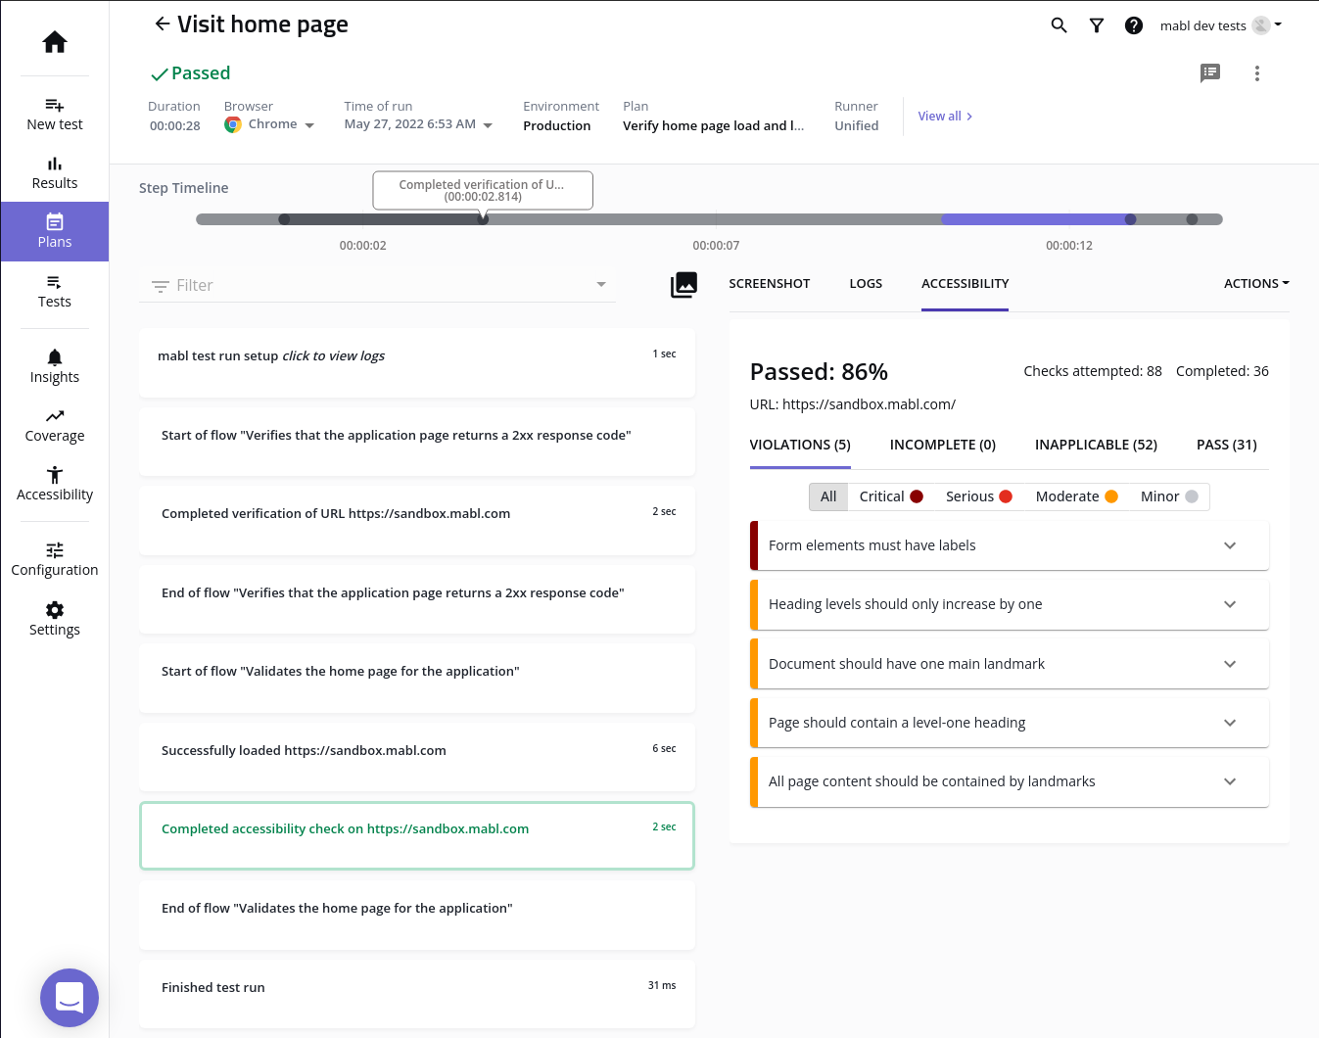Select the PASS (31) tab
1319x1038 pixels.
click(x=1227, y=445)
